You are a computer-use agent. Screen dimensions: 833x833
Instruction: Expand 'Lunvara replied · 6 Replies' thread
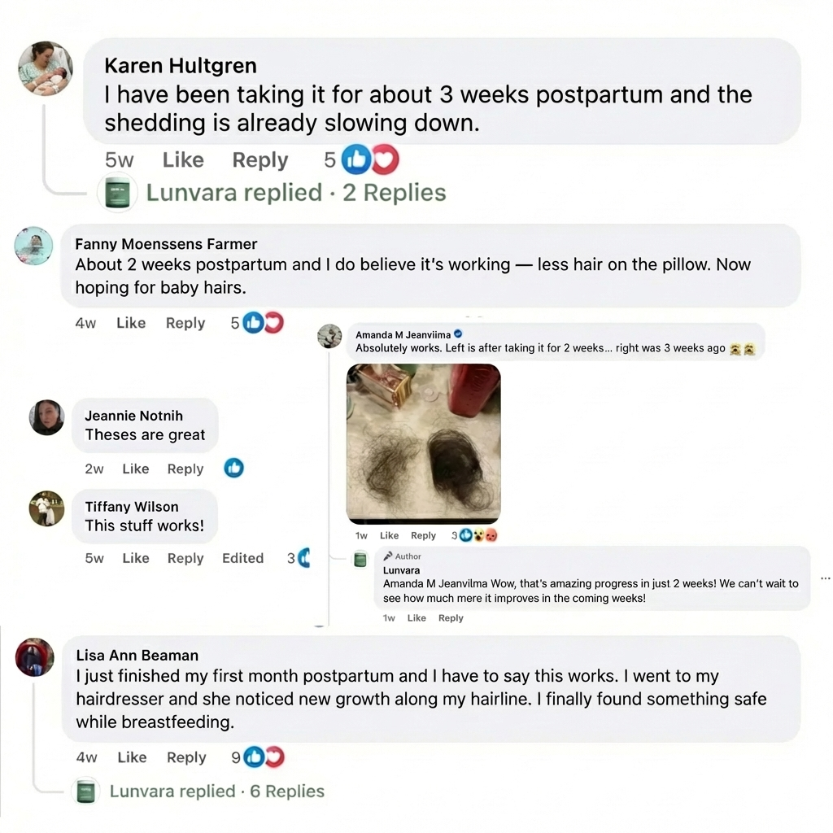216,791
